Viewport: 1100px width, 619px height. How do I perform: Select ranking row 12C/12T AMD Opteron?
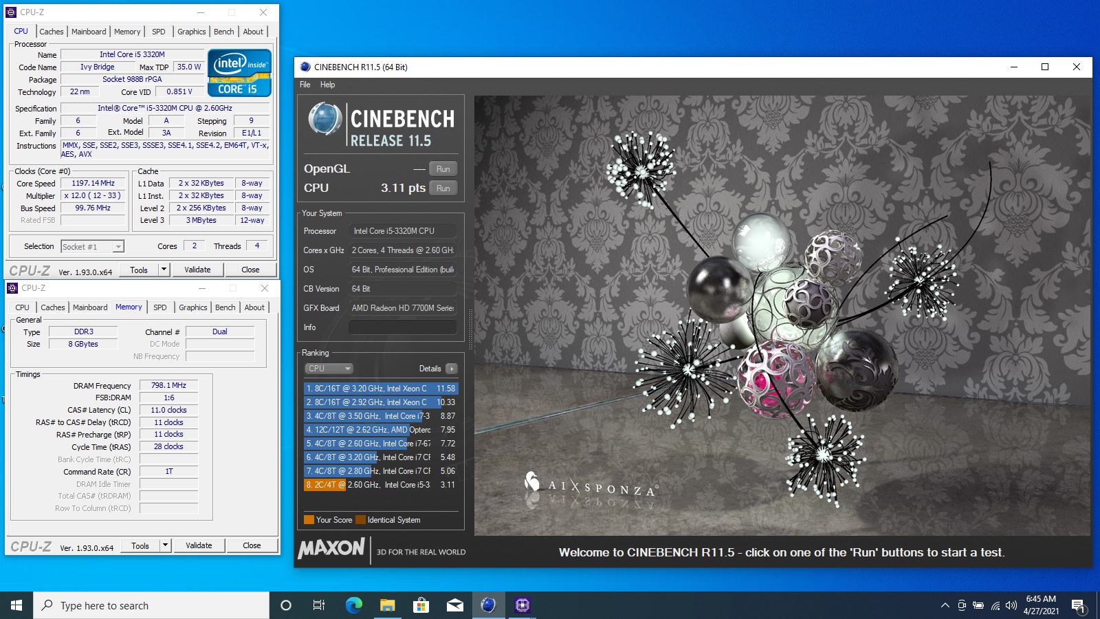pos(381,430)
